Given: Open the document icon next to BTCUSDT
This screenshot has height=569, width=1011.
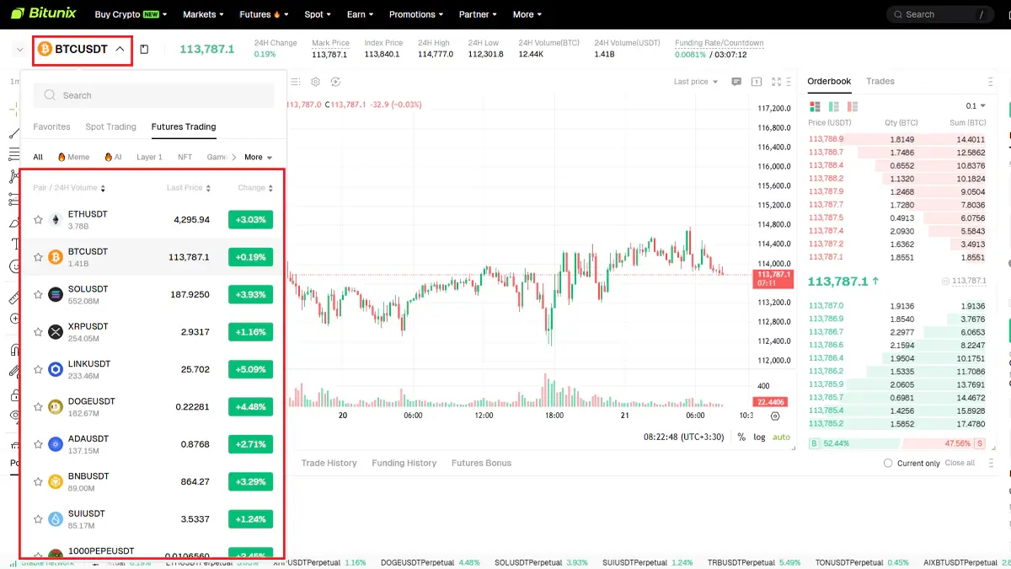Looking at the screenshot, I should point(144,49).
